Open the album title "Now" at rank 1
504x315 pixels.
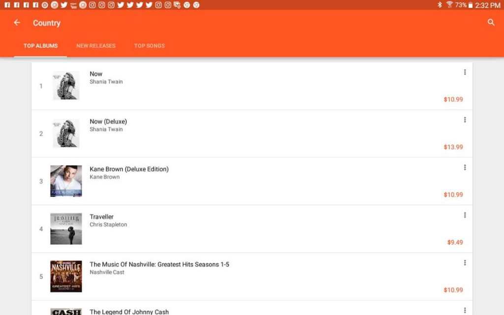96,74
